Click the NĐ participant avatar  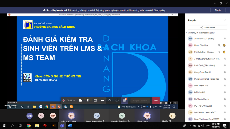[53, 116]
